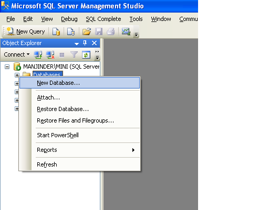
Task: Expand the Databases folder node
Action: point(17,75)
